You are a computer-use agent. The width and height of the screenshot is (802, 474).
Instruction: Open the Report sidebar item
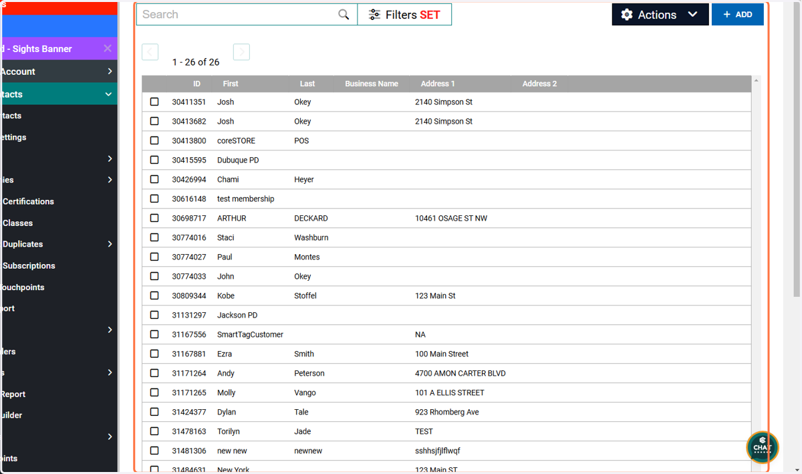click(13, 394)
